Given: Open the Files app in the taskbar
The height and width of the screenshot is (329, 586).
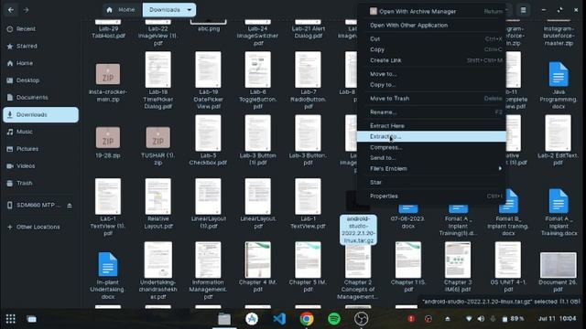Looking at the screenshot, I should point(224,319).
